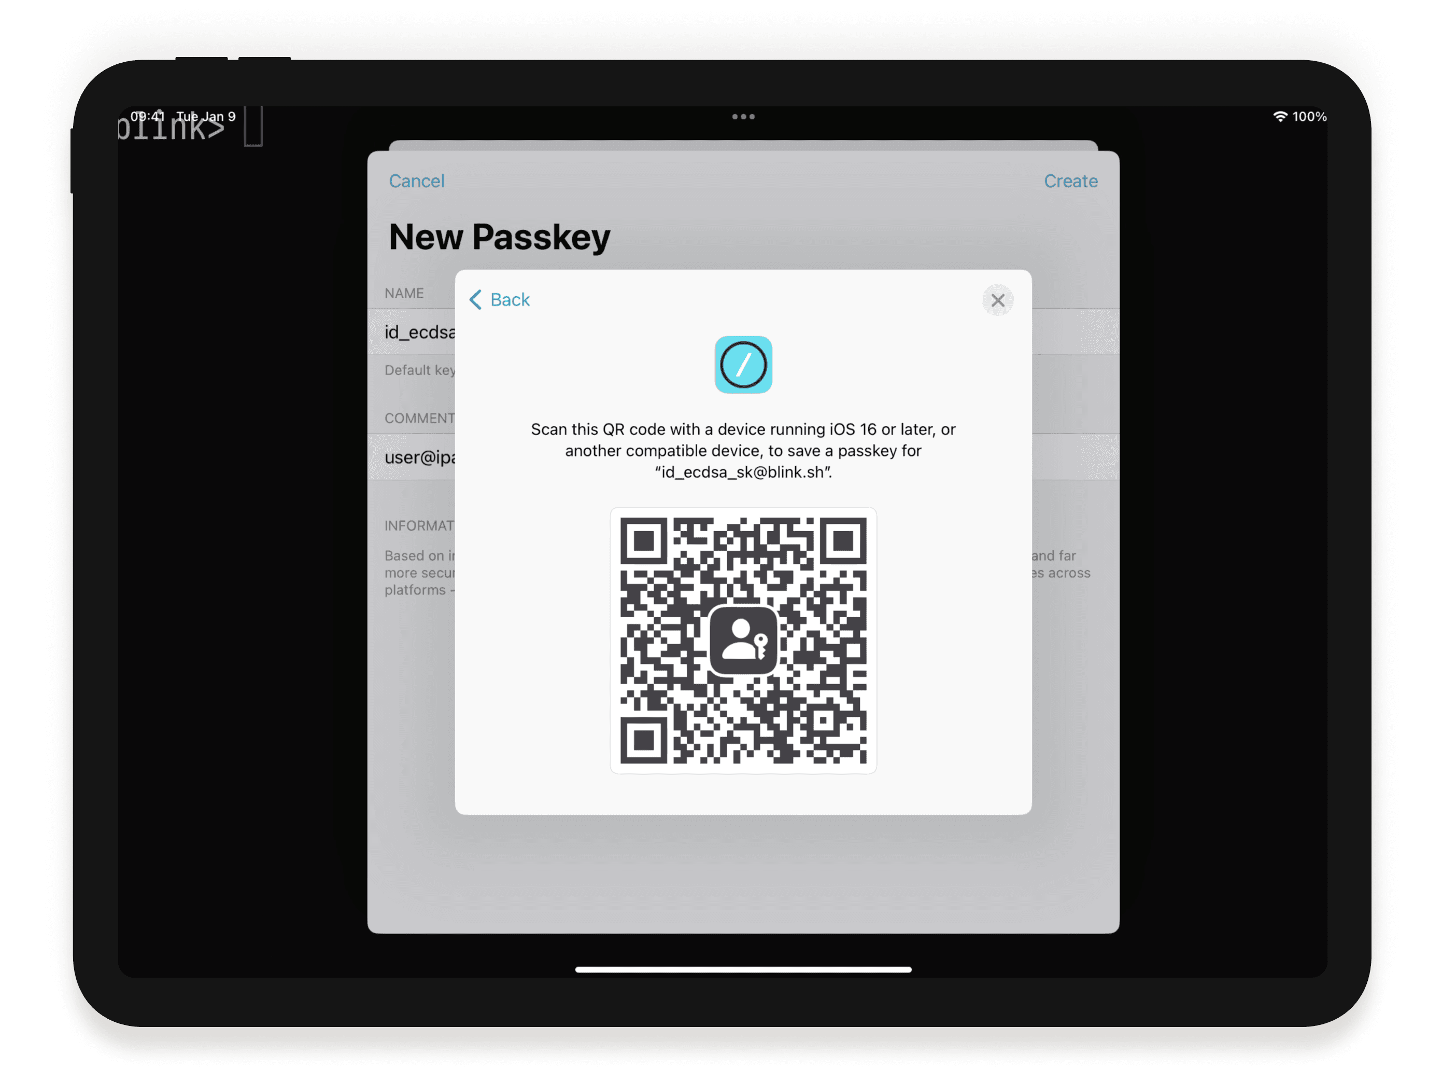1442x1069 pixels.
Task: Tap the 100% battery indicator
Action: 1309,117
